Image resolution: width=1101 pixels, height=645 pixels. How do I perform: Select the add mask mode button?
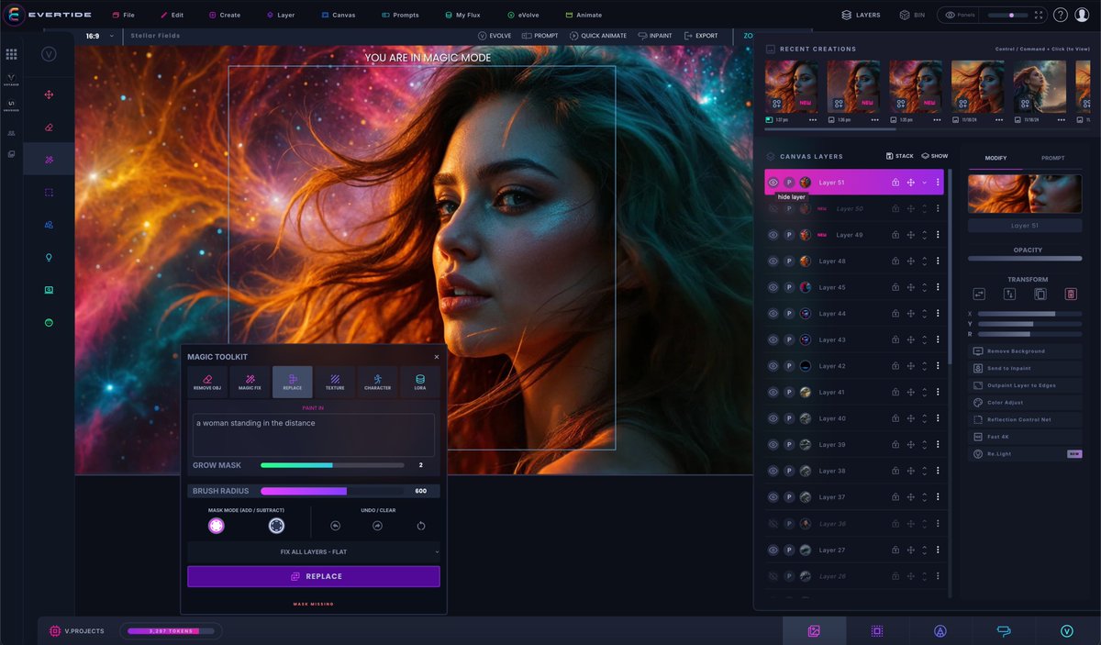click(x=216, y=526)
